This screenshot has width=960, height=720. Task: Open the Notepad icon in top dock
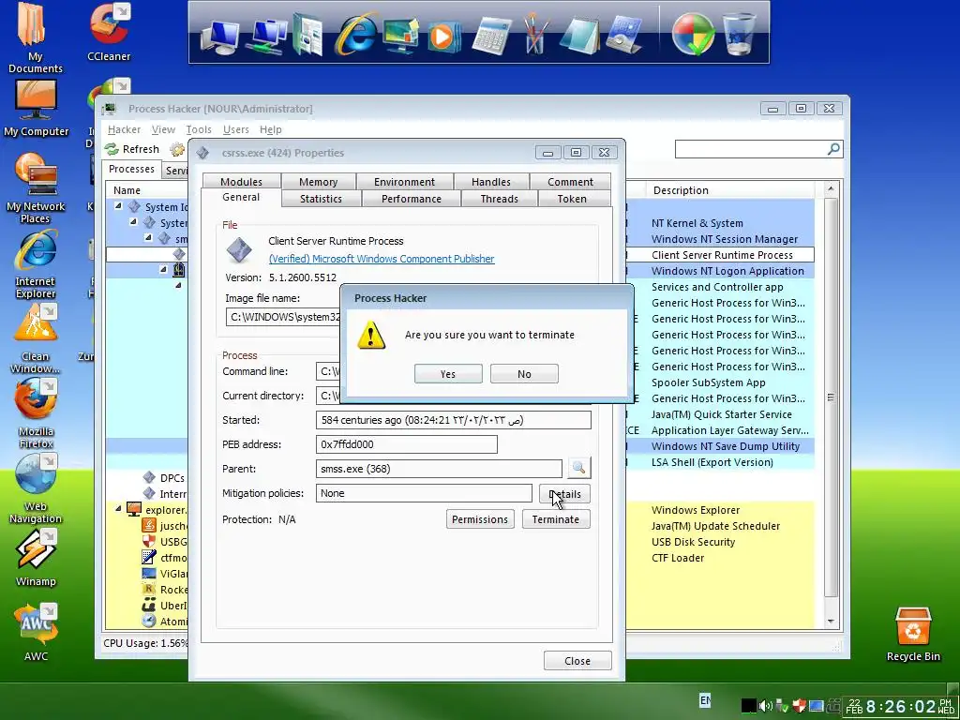(579, 35)
